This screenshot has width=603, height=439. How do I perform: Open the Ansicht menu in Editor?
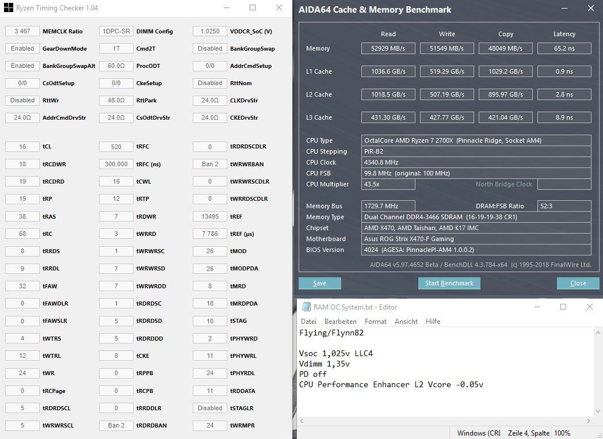pos(406,322)
